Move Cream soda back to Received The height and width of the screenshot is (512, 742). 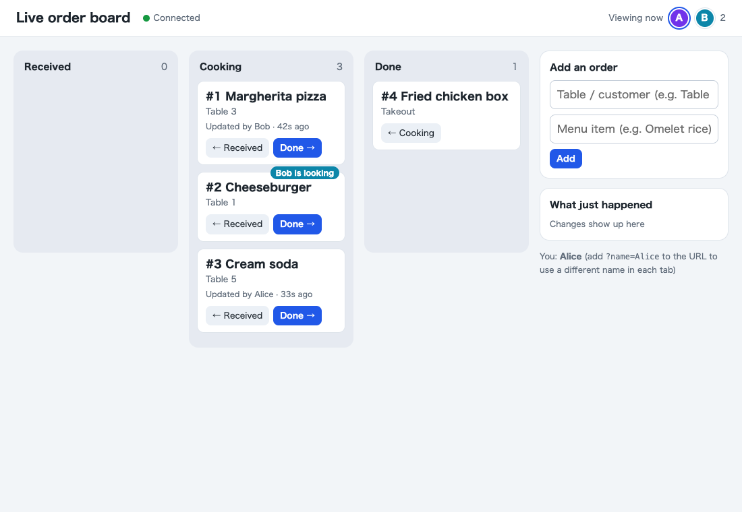pyautogui.click(x=237, y=316)
